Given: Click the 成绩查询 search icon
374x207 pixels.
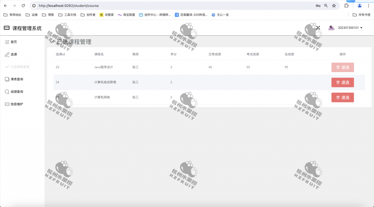Looking at the screenshot, I should click(x=7, y=92).
